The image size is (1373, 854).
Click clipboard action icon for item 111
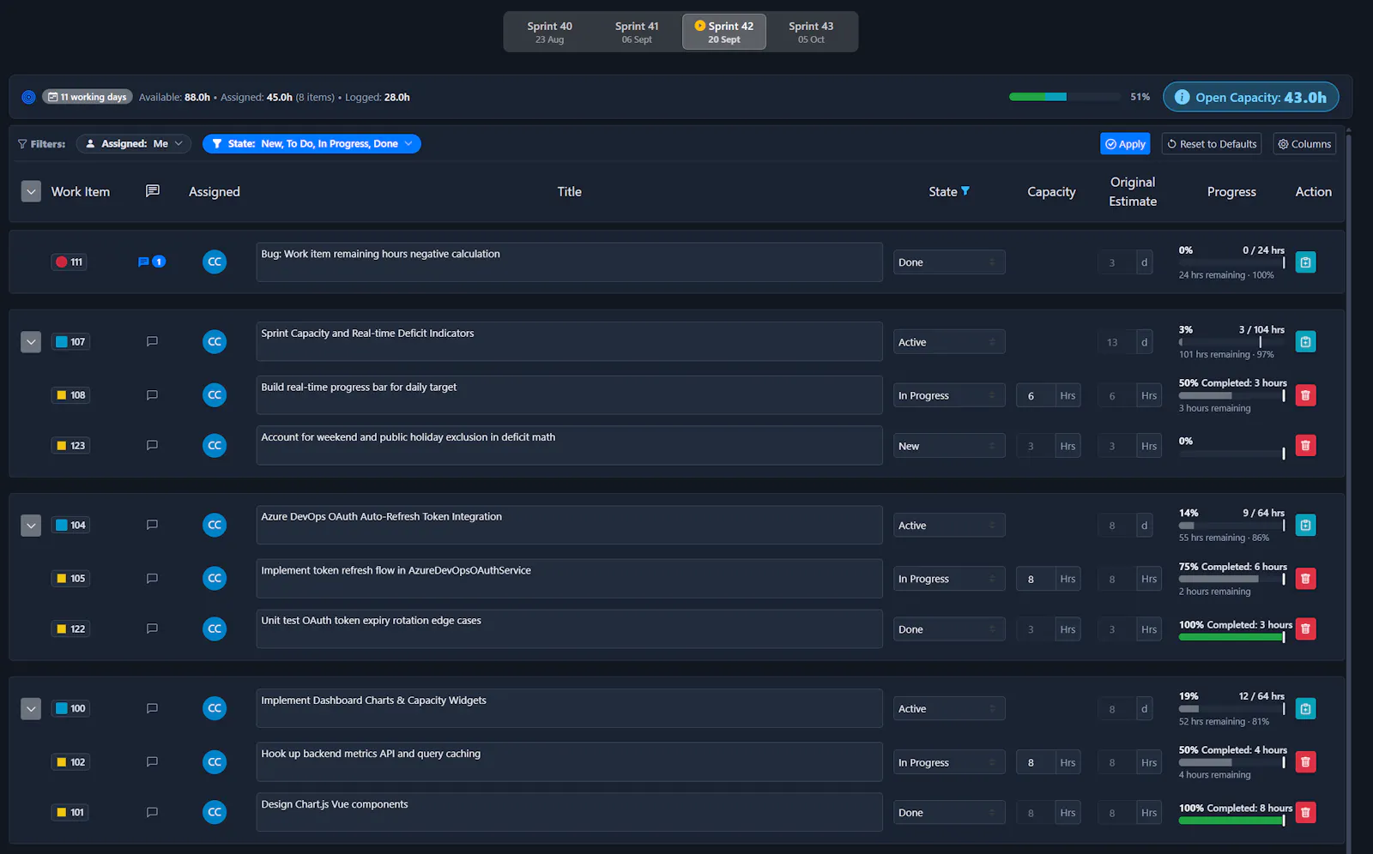point(1305,262)
